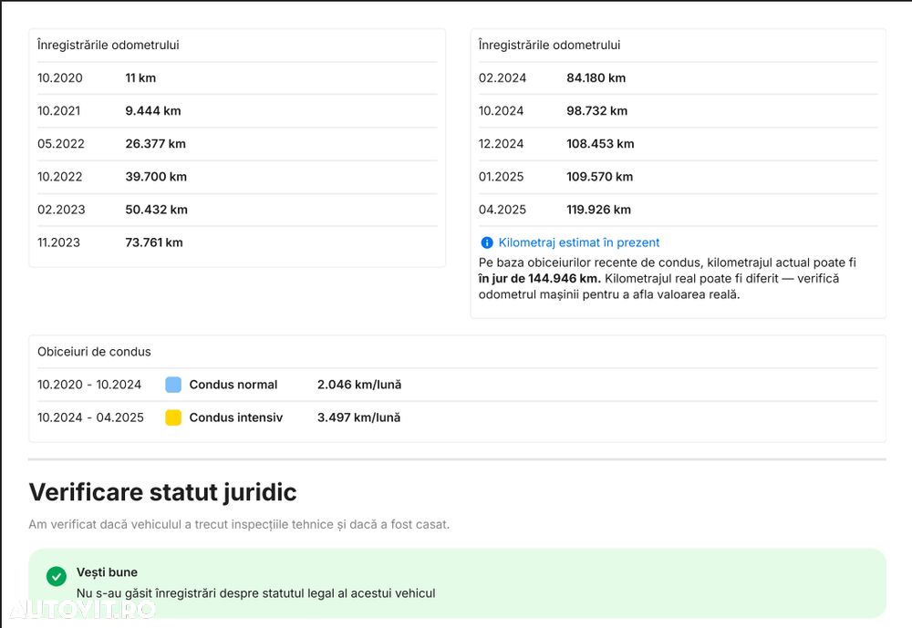Click the 05.2022 reading of 26.377 km
The width and height of the screenshot is (912, 628).
pos(155,144)
